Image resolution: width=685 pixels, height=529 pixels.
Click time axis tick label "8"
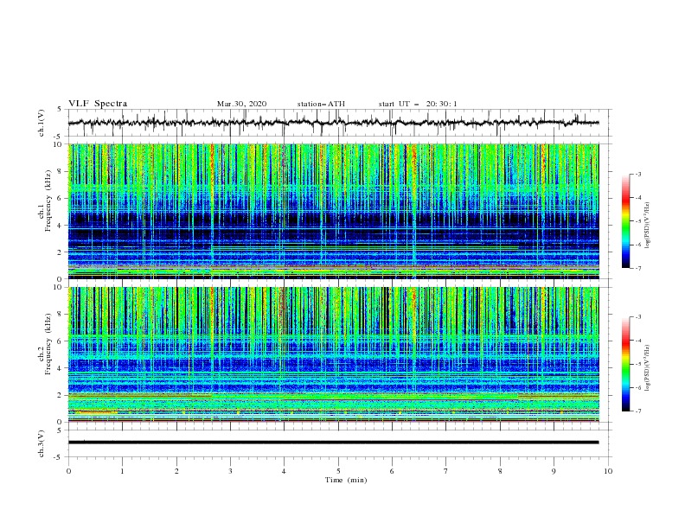500,471
